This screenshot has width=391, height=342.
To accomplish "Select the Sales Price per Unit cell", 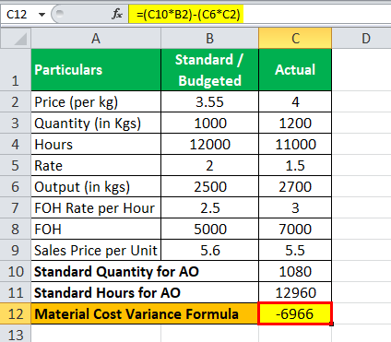I will pyautogui.click(x=96, y=250).
